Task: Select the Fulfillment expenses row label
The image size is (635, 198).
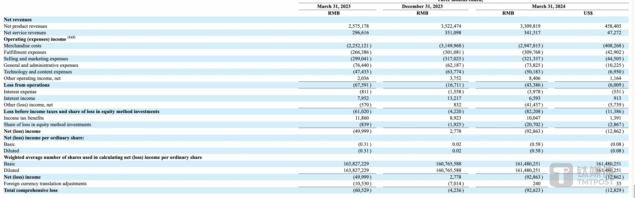Action: point(25,52)
